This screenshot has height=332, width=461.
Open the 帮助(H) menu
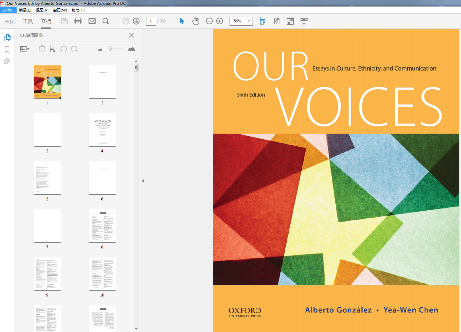(78, 10)
